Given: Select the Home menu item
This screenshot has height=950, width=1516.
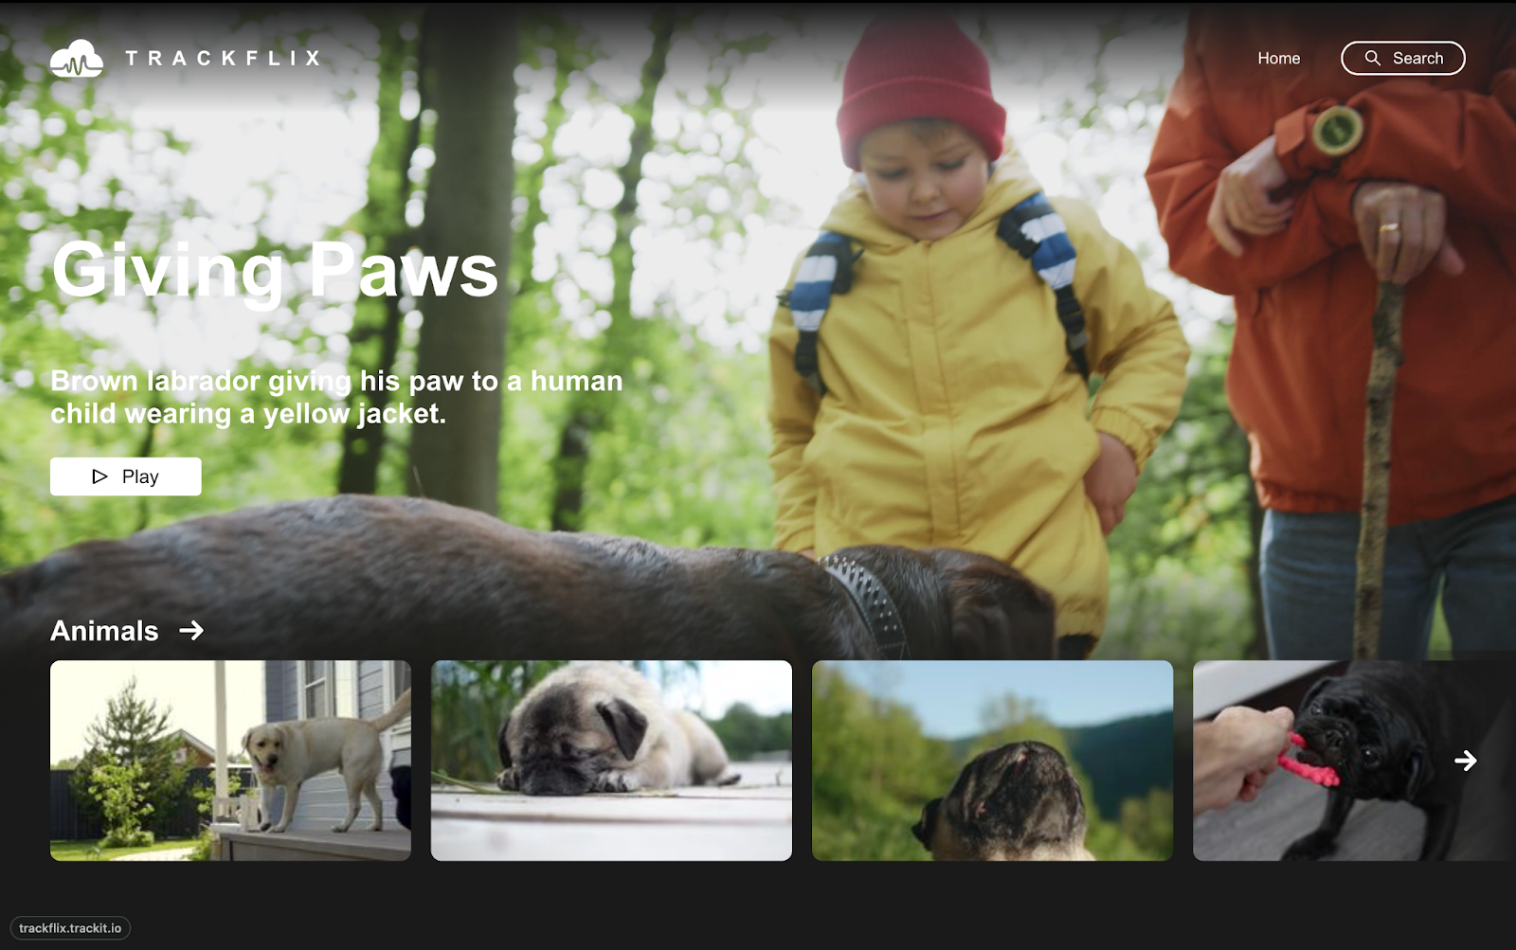Looking at the screenshot, I should (1278, 58).
